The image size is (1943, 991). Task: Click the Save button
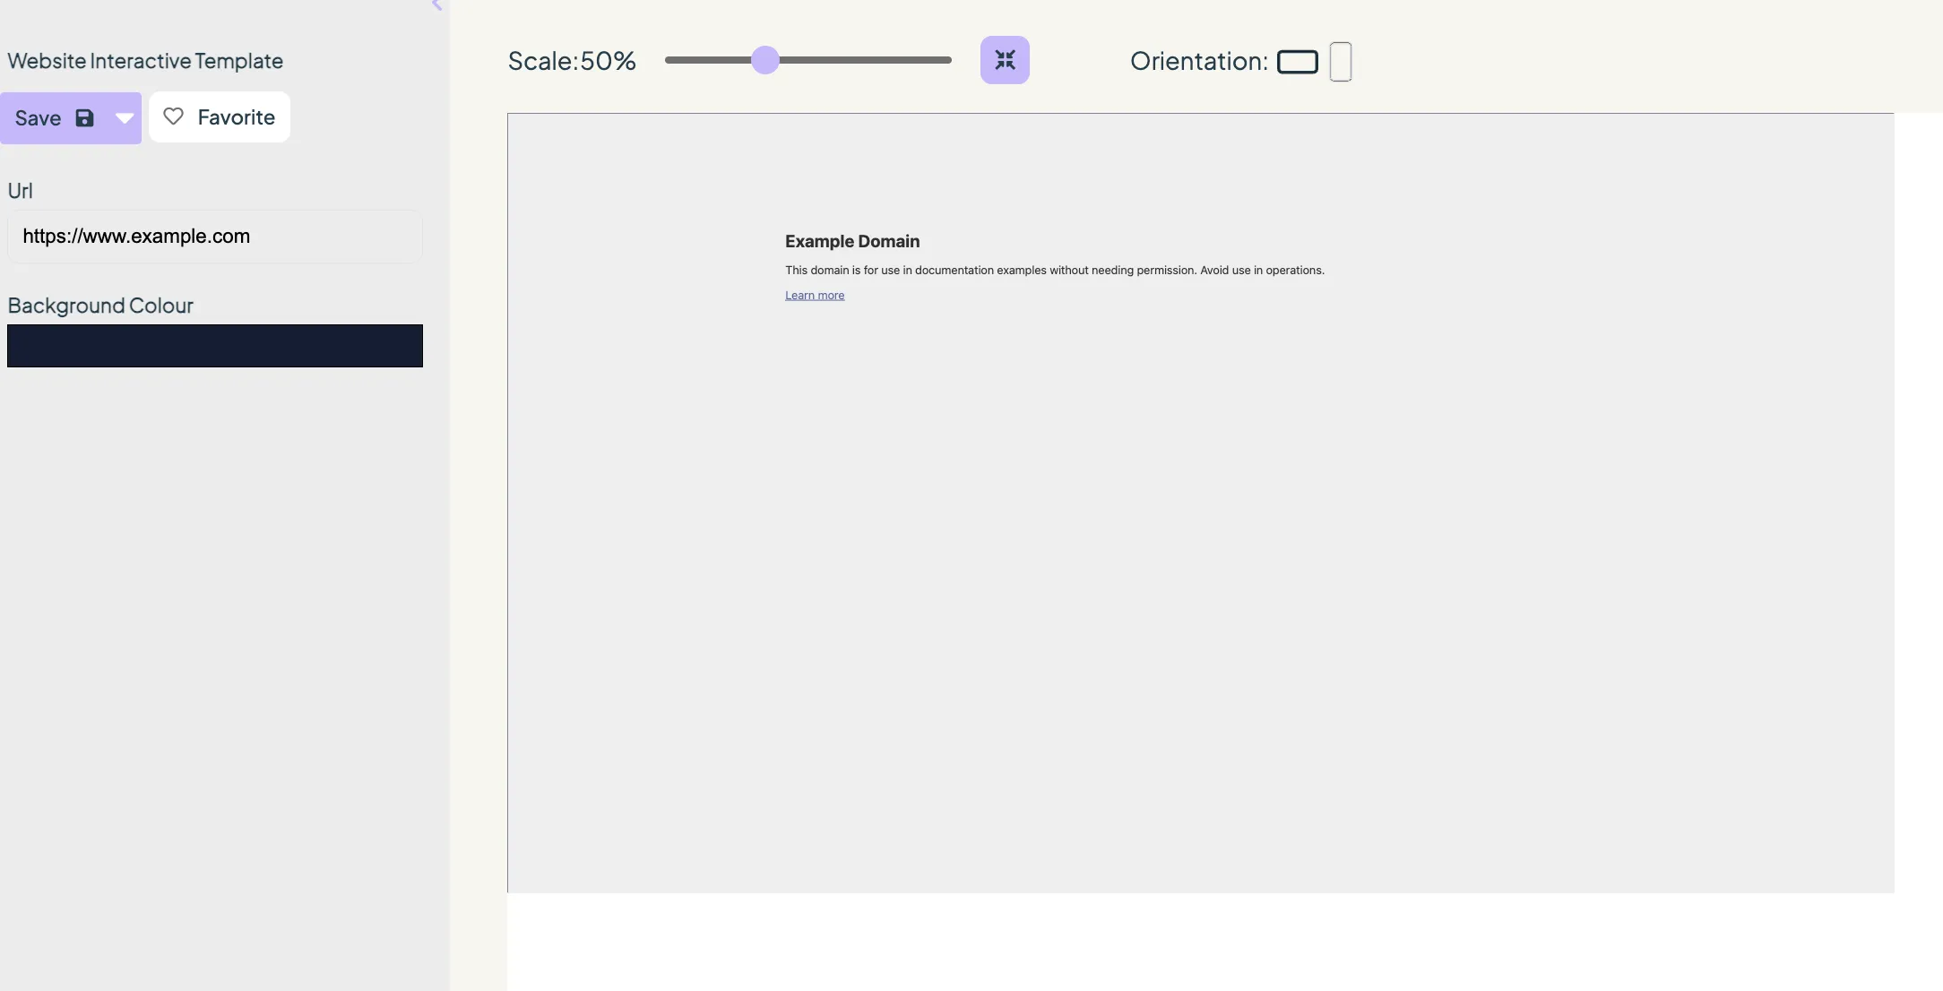(x=54, y=117)
